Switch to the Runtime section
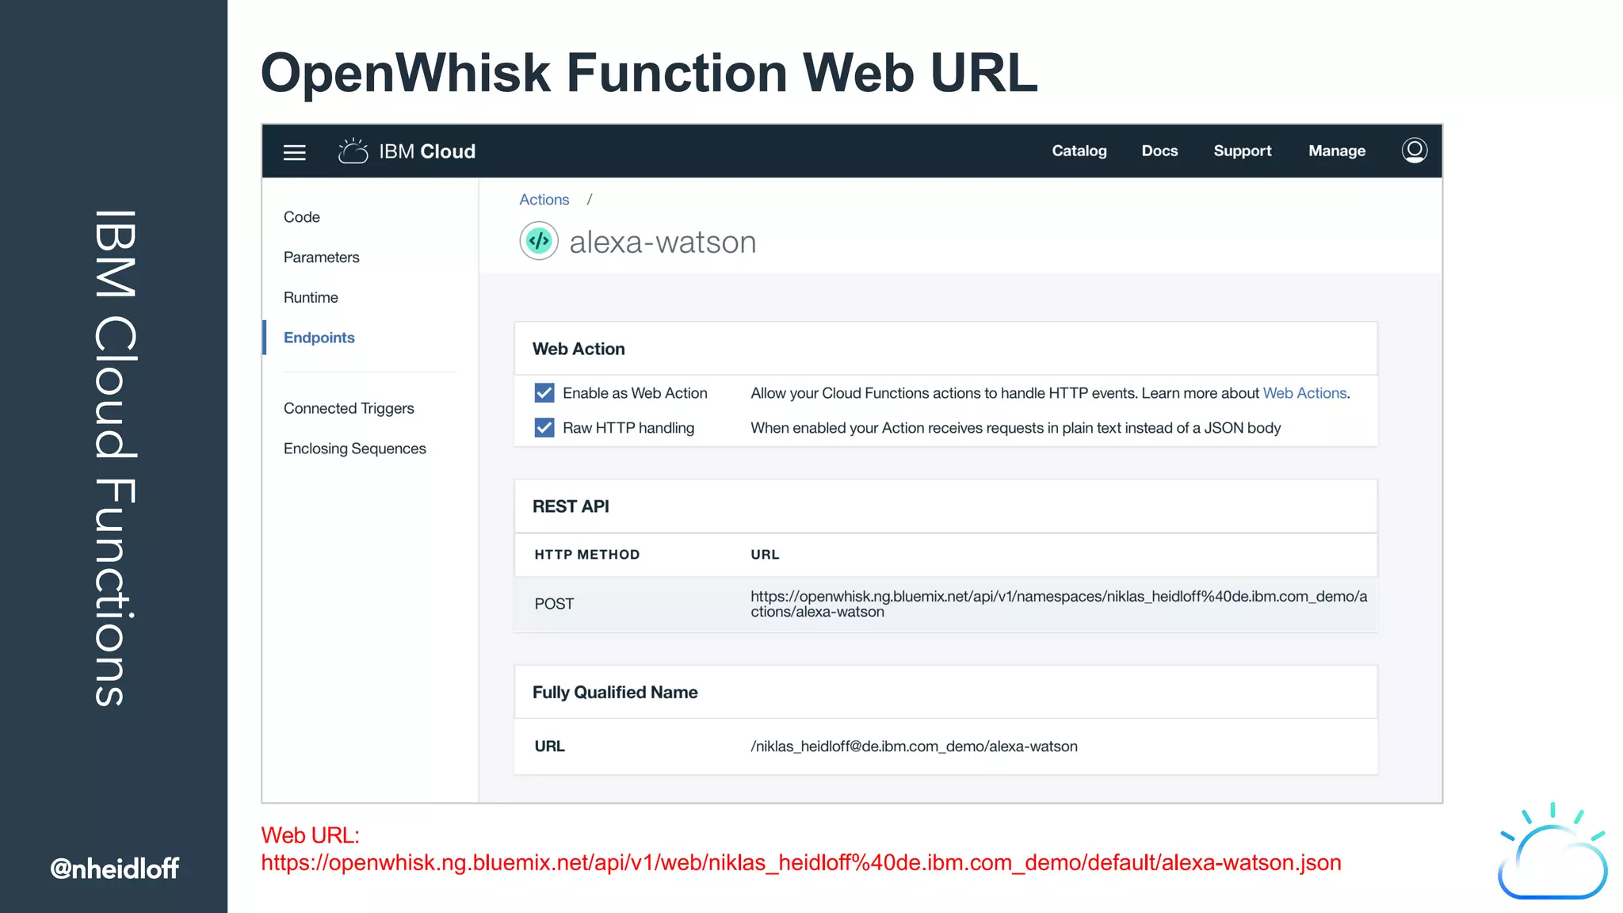Viewport: 1623px width, 913px height. pyautogui.click(x=311, y=298)
